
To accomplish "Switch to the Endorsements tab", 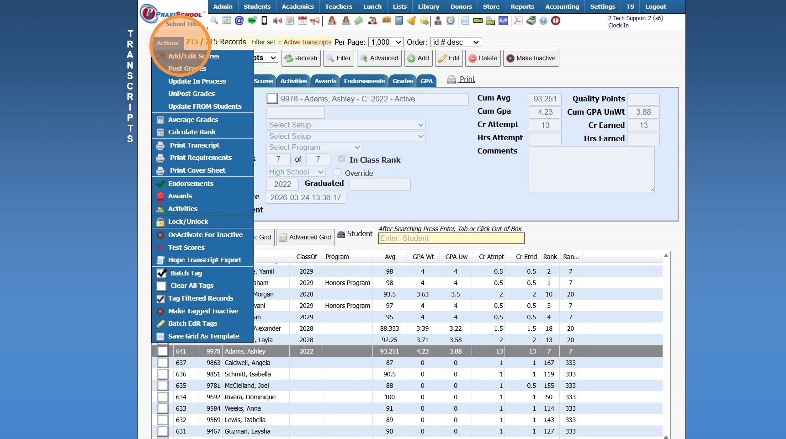I will pyautogui.click(x=364, y=81).
